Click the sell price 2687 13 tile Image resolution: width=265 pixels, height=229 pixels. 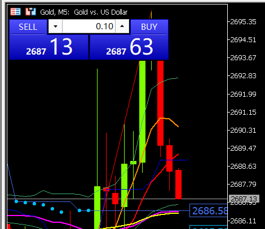[49, 47]
